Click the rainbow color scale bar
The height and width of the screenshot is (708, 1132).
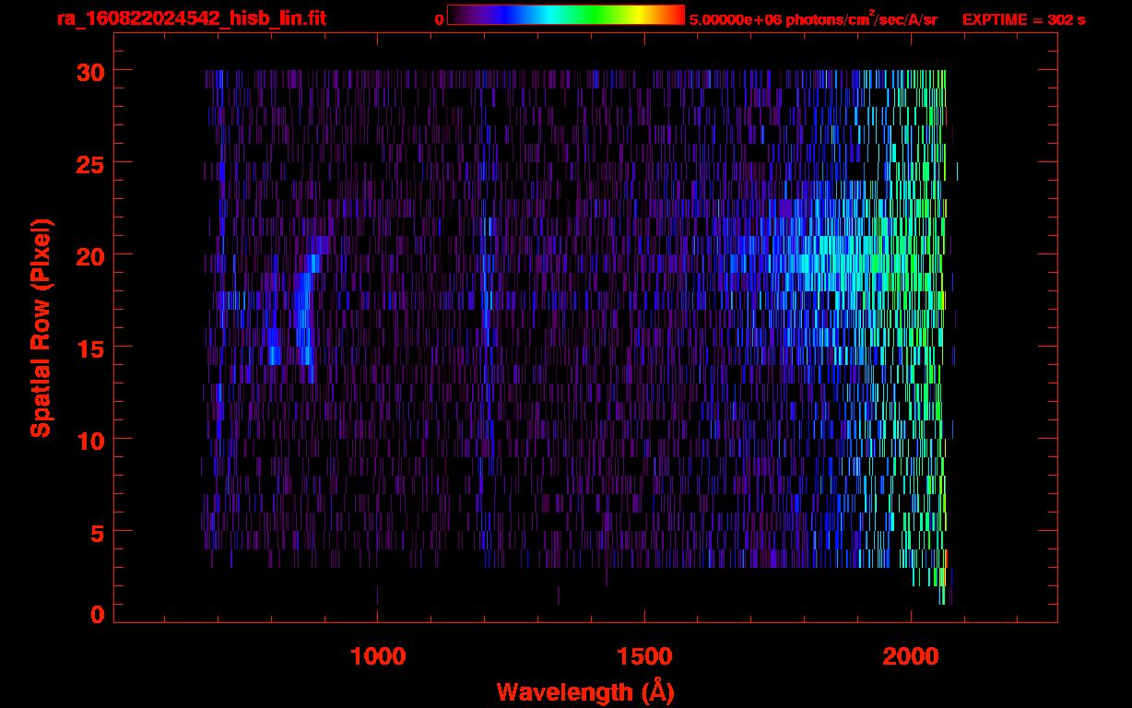point(566,15)
